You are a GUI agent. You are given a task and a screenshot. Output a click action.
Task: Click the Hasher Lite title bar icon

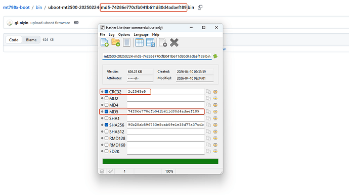click(102, 28)
